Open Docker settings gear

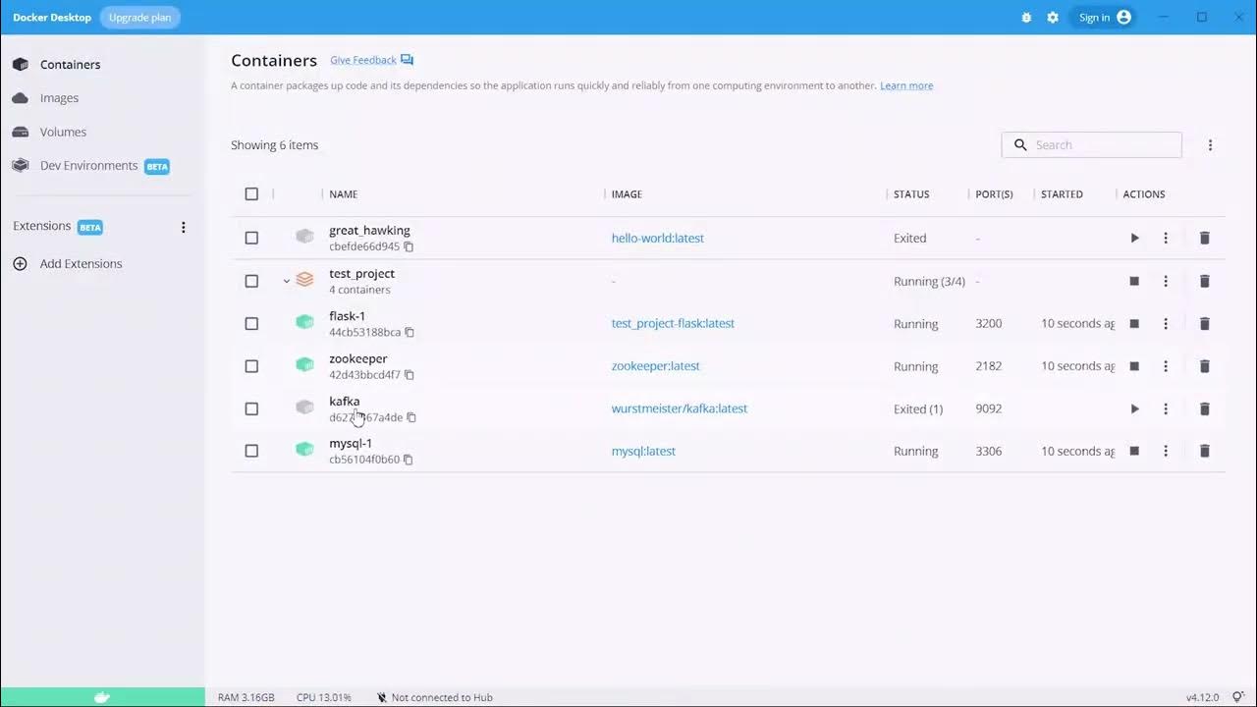(x=1053, y=18)
